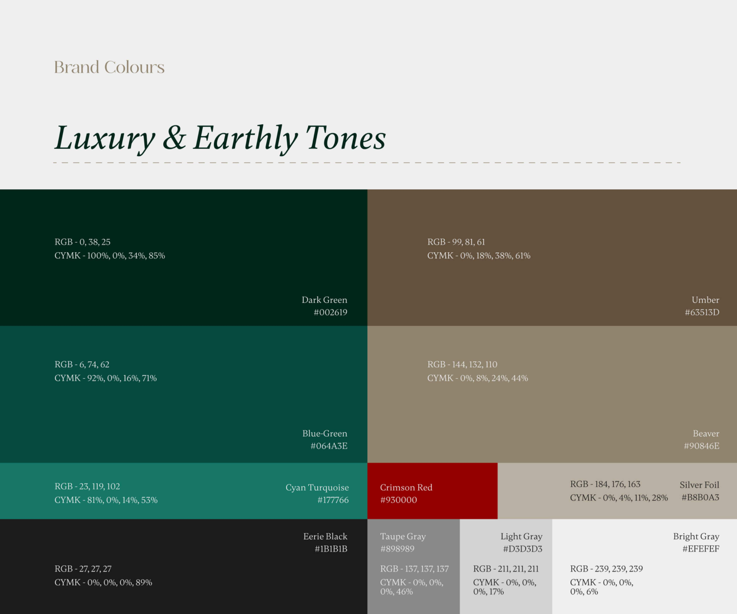Click the Luxury & Earthly Tones title
Screen dimensions: 737x614
(x=220, y=137)
